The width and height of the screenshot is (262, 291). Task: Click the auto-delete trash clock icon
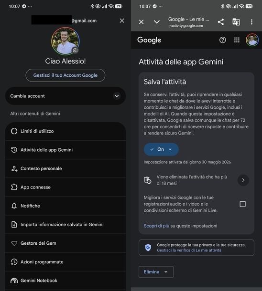click(148, 180)
